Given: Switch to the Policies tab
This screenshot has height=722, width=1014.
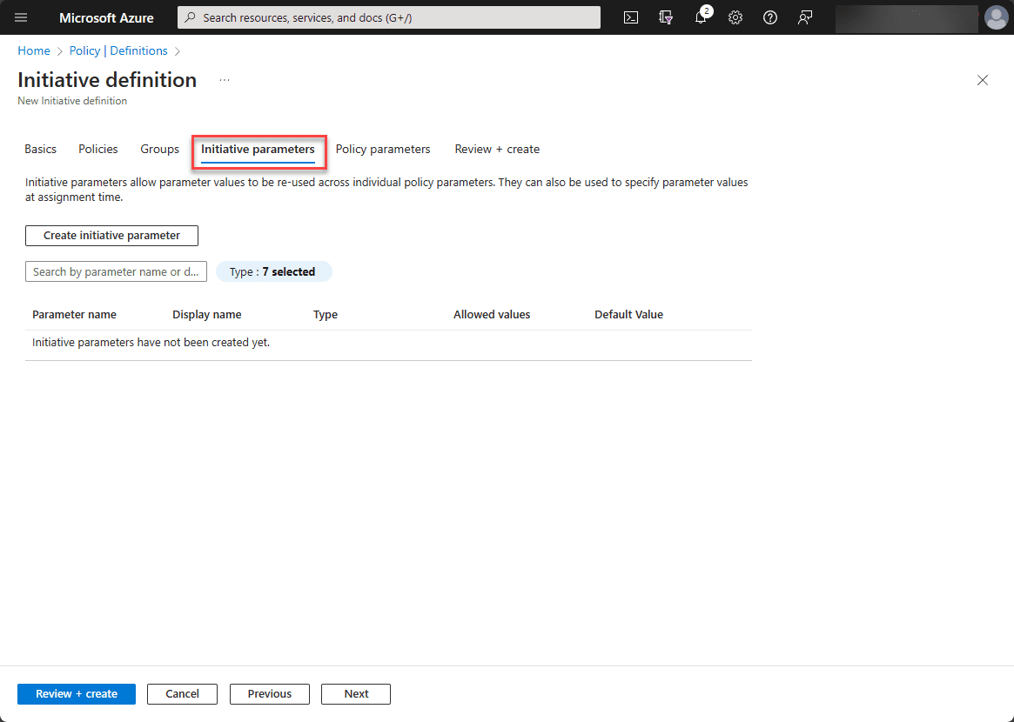Looking at the screenshot, I should point(97,150).
